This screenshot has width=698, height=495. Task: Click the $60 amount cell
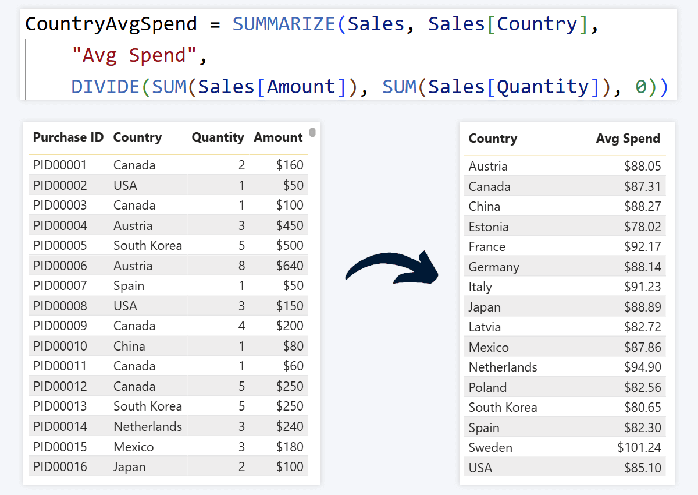click(293, 366)
